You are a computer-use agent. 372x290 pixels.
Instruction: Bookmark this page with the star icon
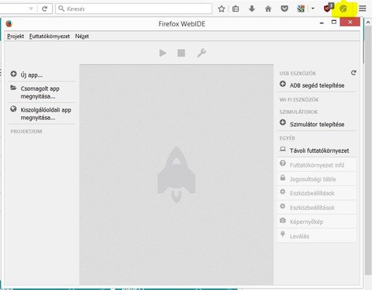222,9
